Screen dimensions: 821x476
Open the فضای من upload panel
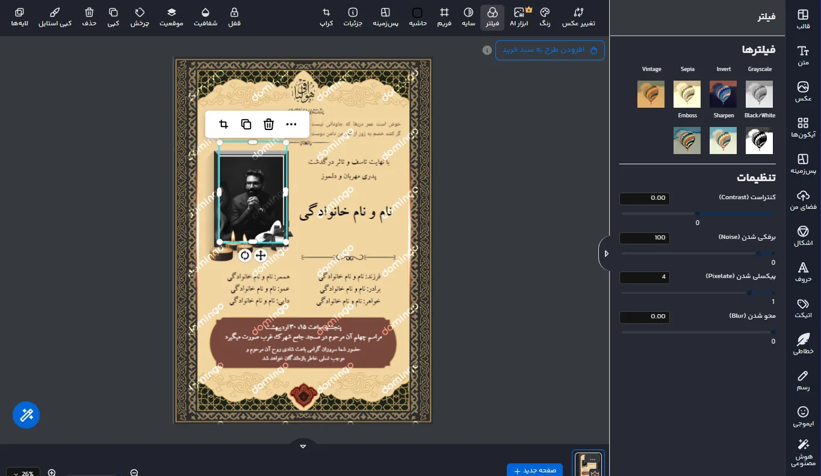[803, 199]
